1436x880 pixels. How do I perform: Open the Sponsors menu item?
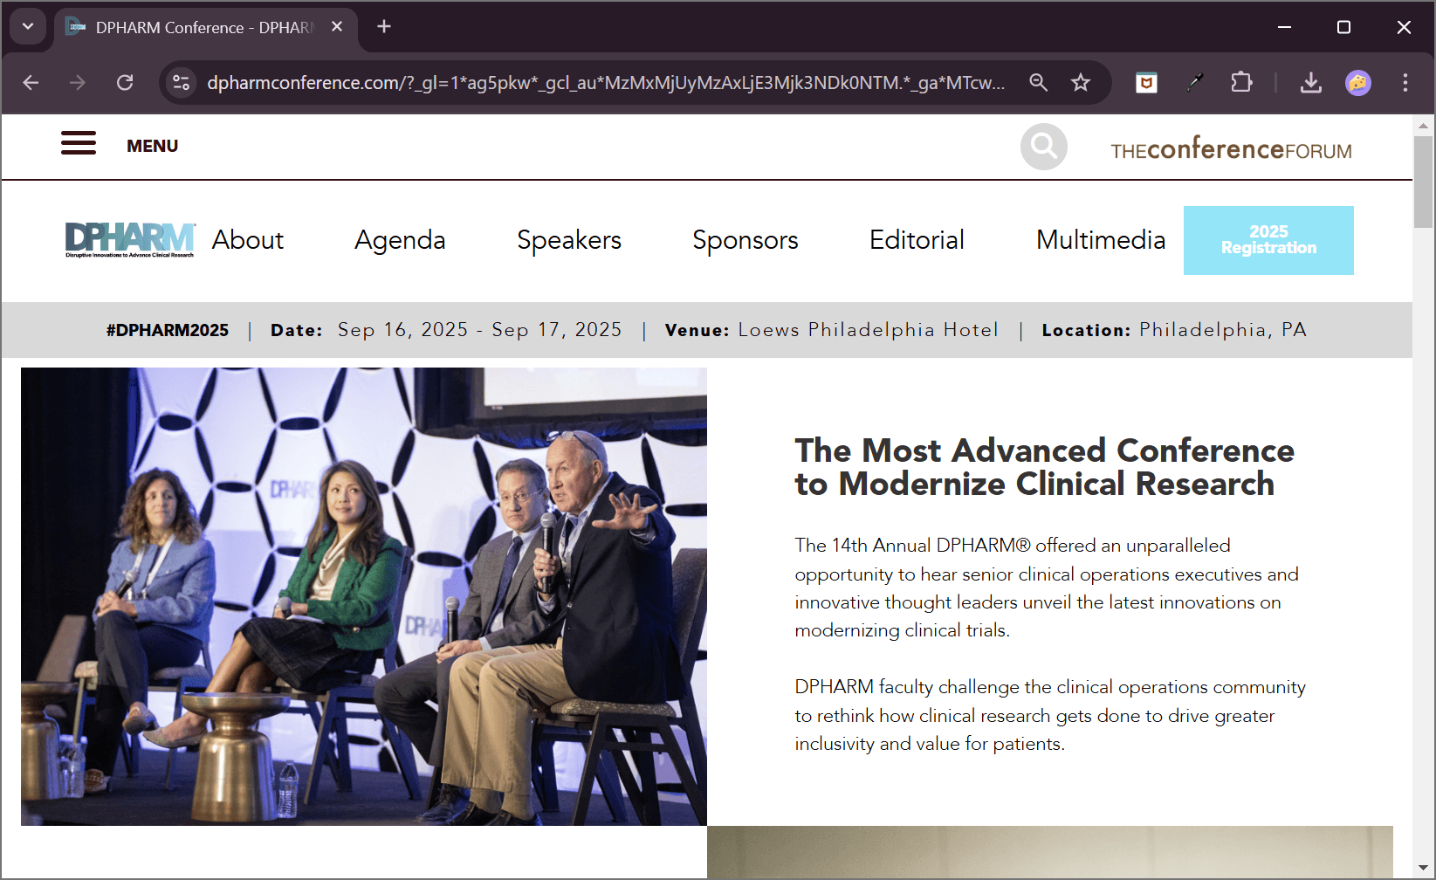(x=745, y=240)
